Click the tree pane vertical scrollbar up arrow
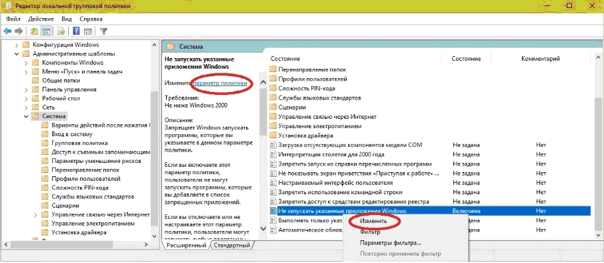This screenshot has height=263, width=604. tap(154, 45)
